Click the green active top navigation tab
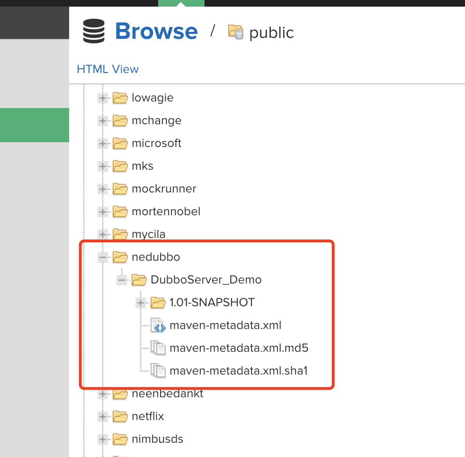Screen dimensions: 465x457 point(181,3)
